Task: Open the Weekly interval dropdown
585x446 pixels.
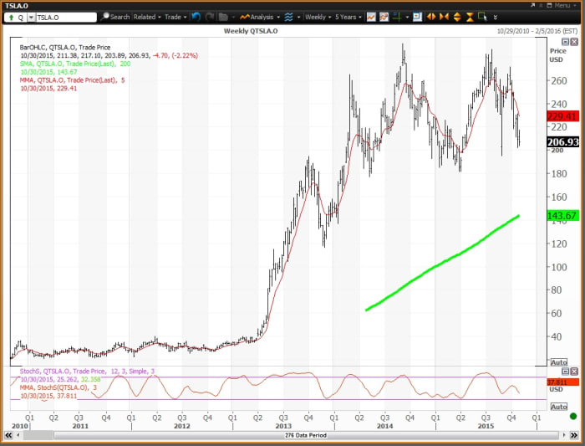Action: (x=318, y=17)
